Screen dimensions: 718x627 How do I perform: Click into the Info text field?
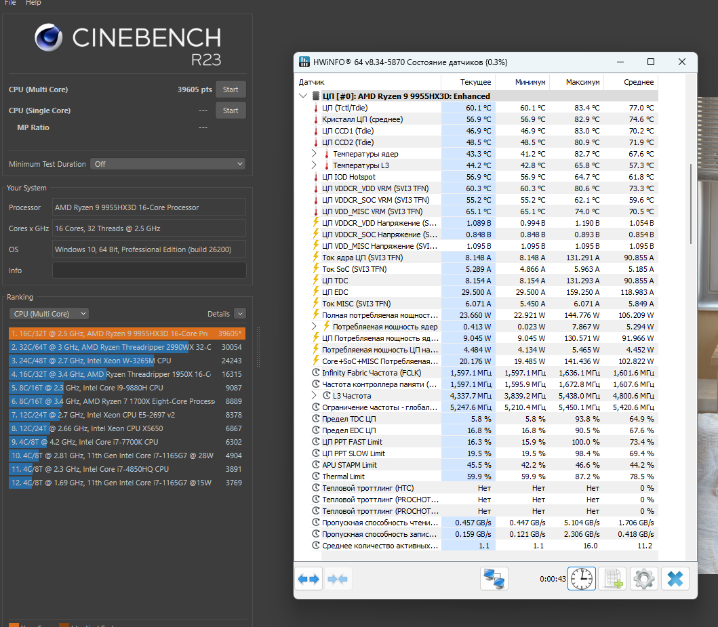(x=149, y=270)
